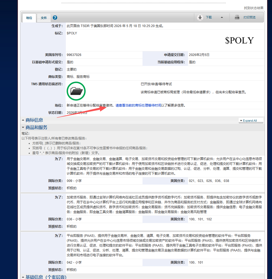Click the 商标、服务商标 mark type value

click(78, 77)
